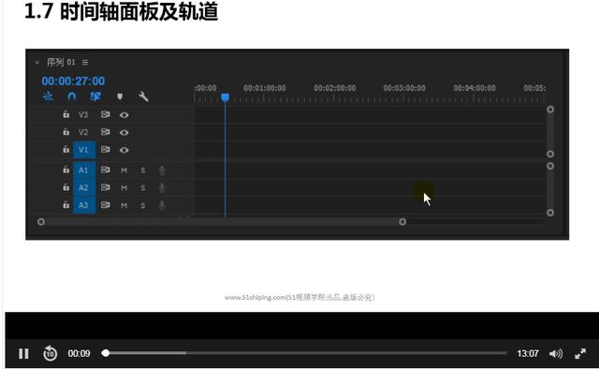Click the nest sequence toggle icon
The image size is (599, 369).
48,96
